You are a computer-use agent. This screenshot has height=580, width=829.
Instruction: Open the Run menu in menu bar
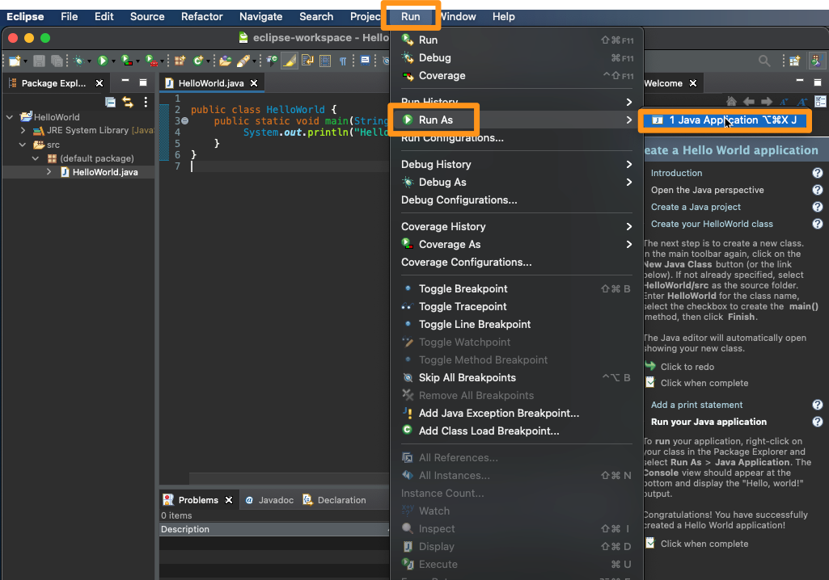click(410, 16)
